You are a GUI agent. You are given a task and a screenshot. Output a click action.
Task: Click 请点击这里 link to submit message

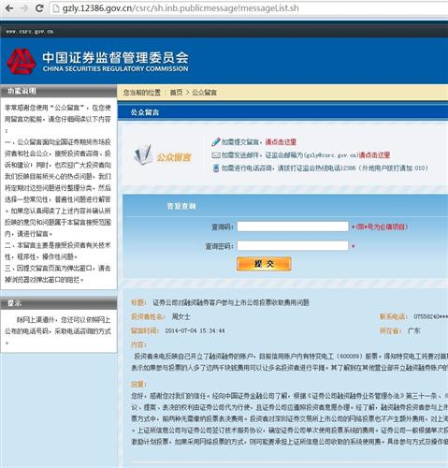[x=281, y=142]
